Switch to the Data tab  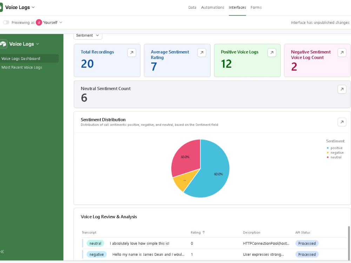192,7
